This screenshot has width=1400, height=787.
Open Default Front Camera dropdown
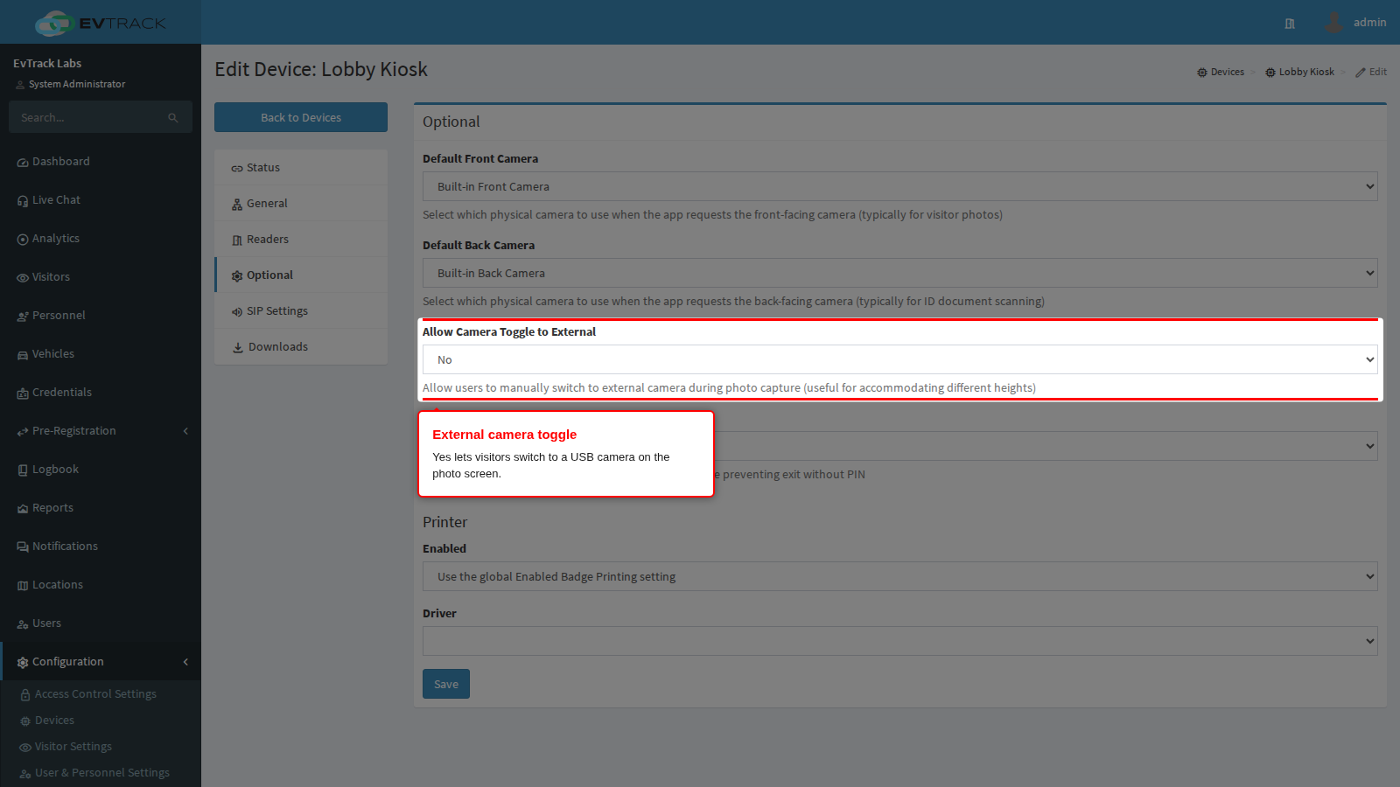coord(900,186)
